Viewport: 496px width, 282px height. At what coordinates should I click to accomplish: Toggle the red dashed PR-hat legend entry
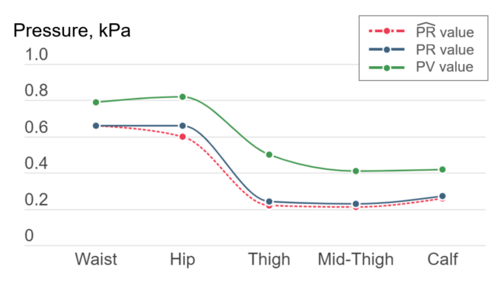pyautogui.click(x=444, y=32)
